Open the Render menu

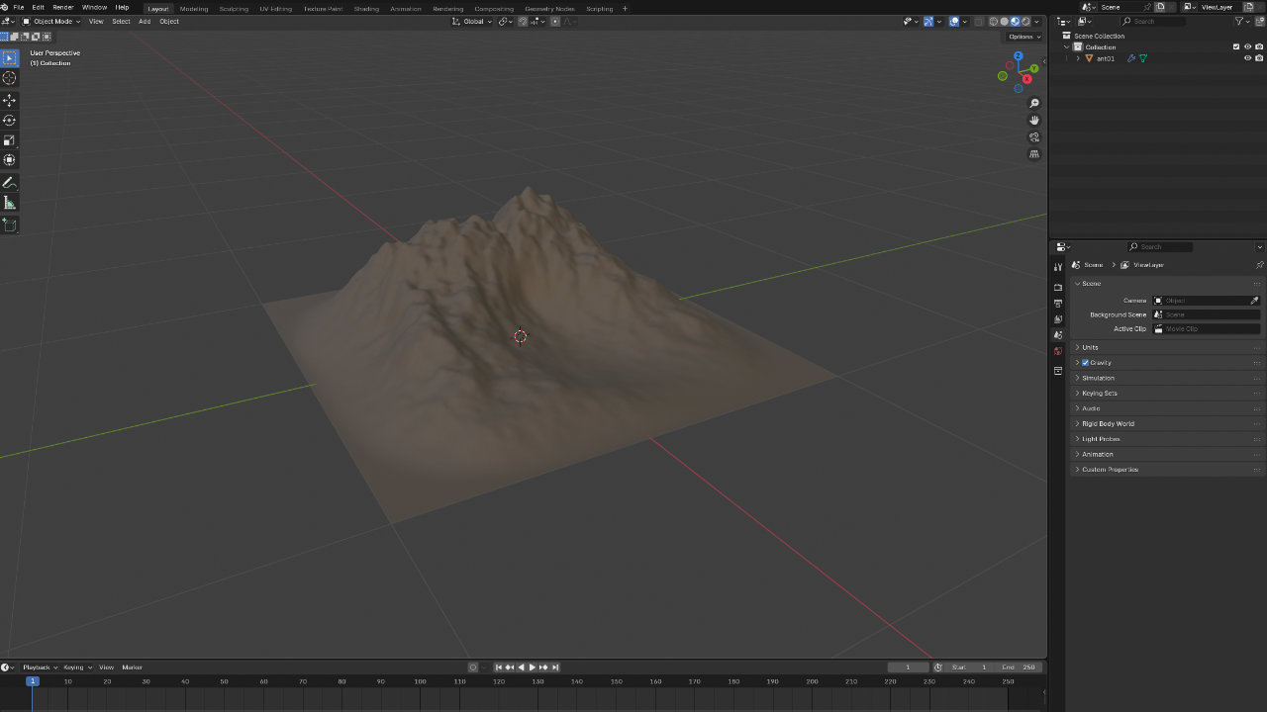(x=63, y=8)
